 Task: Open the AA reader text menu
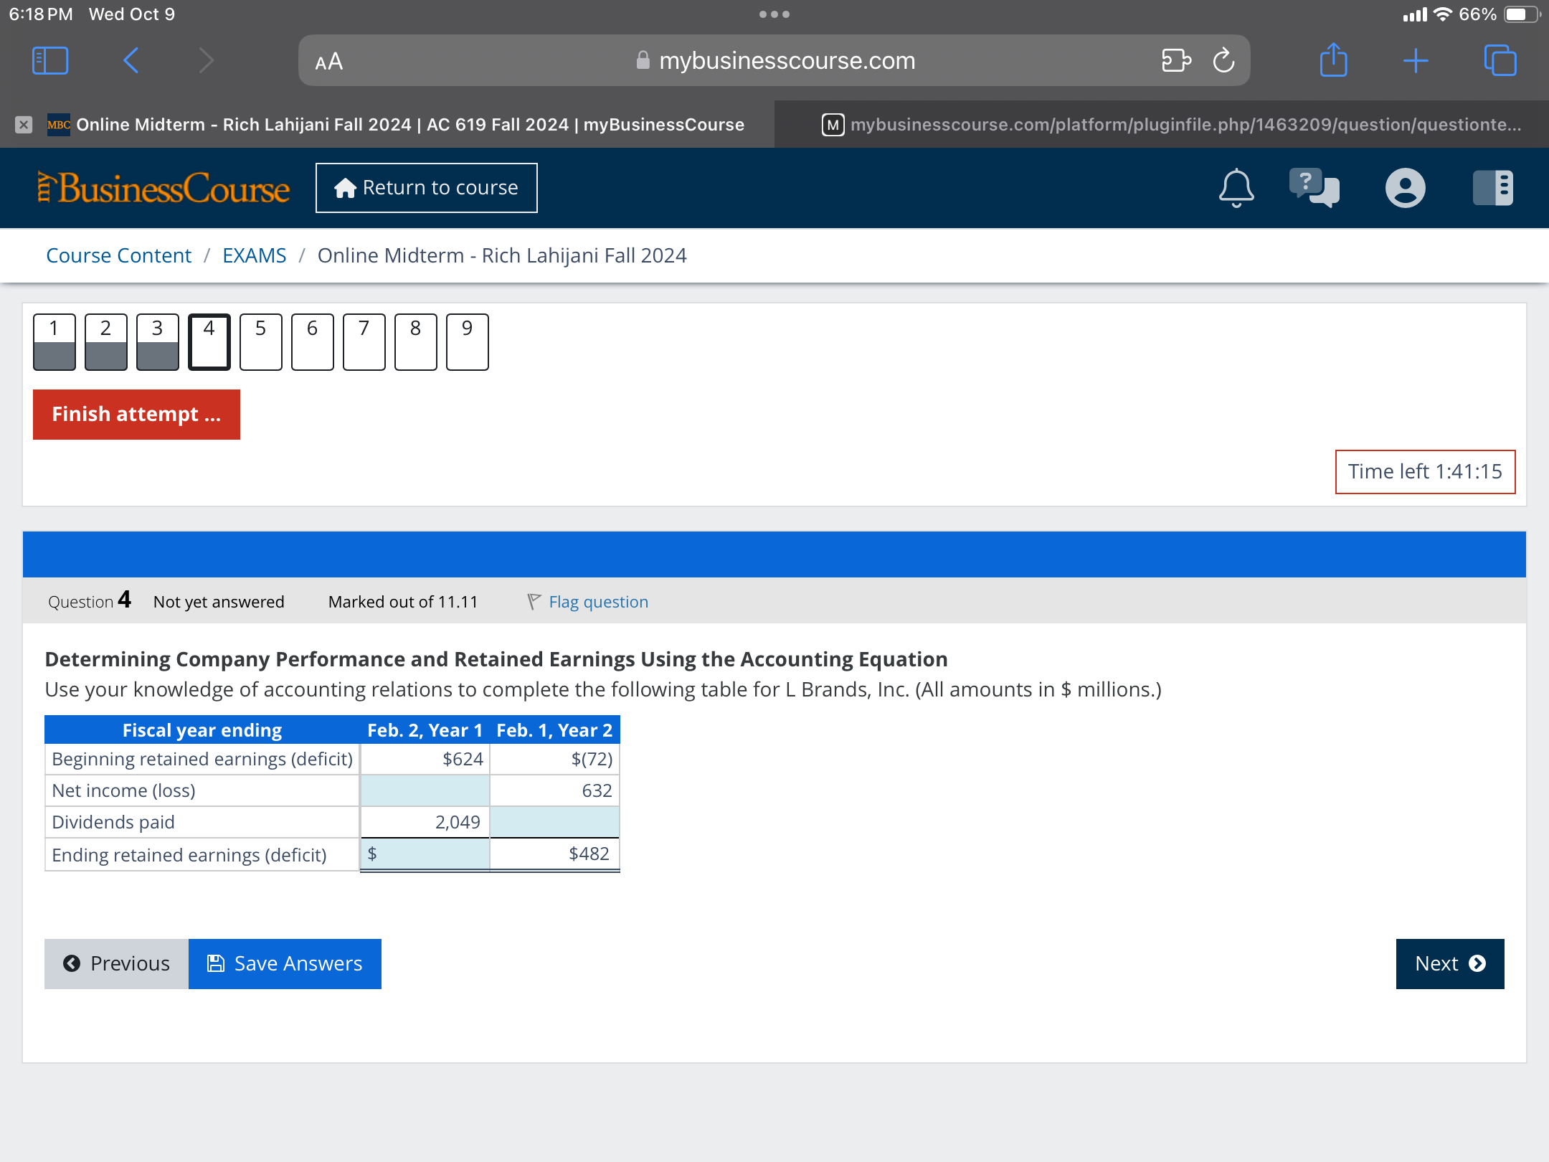point(329,62)
